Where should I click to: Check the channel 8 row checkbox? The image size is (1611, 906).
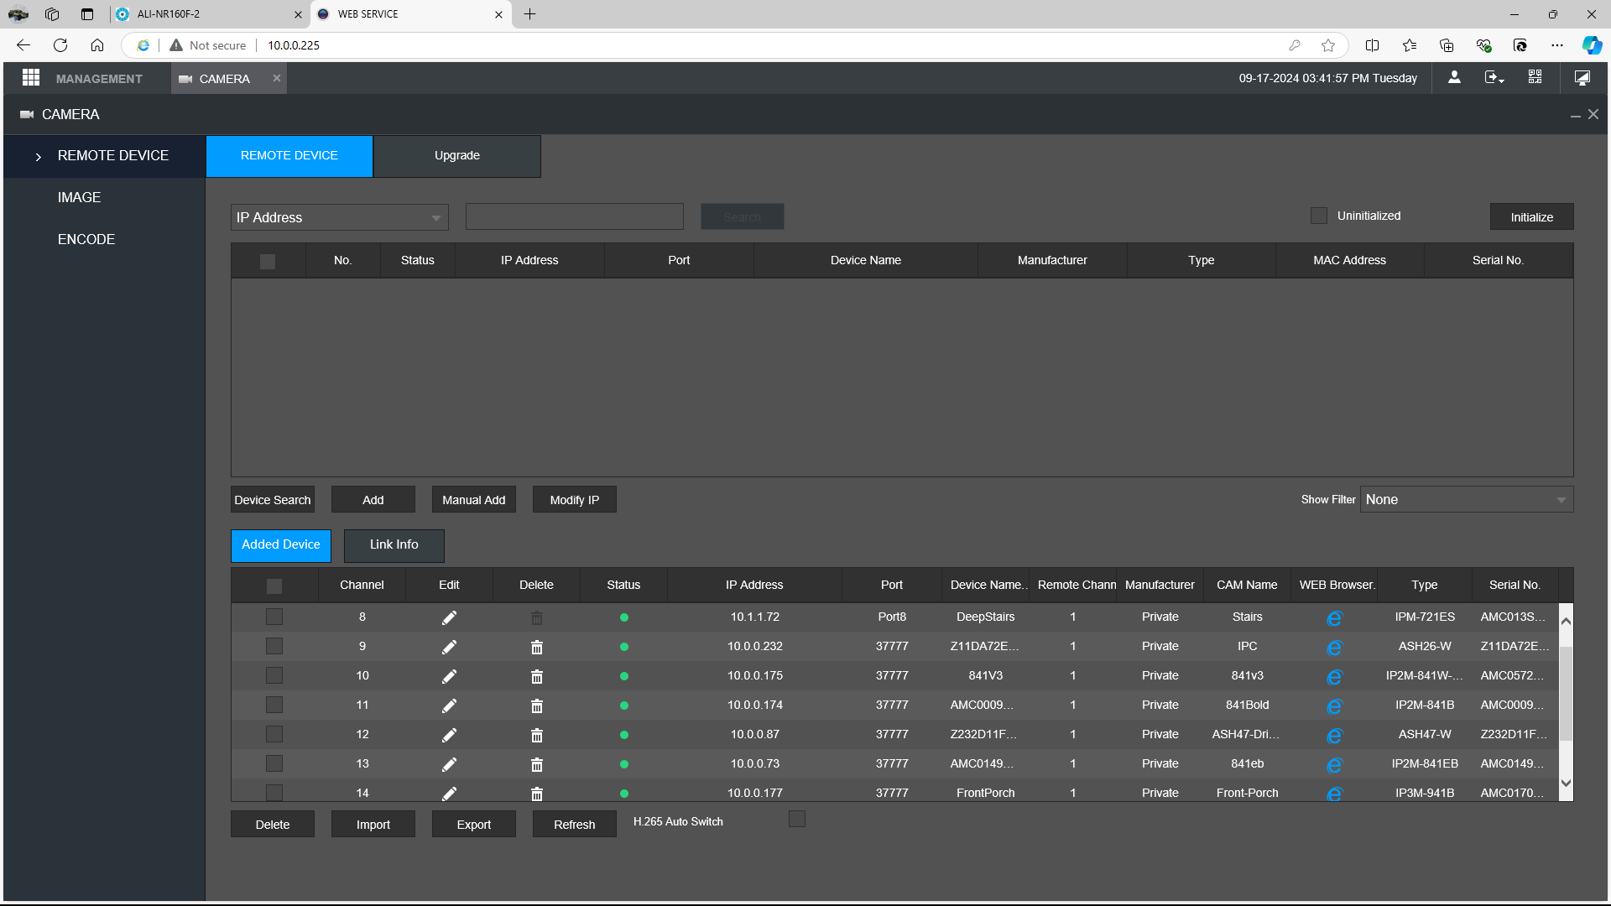[274, 617]
